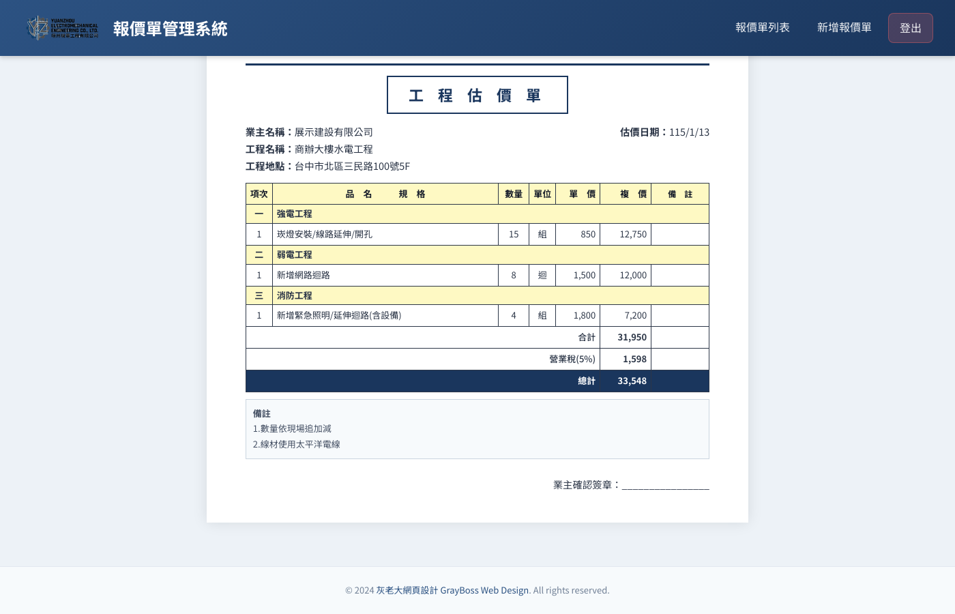Image resolution: width=955 pixels, height=614 pixels.
Task: Click the 登出 logout button
Action: [x=910, y=28]
